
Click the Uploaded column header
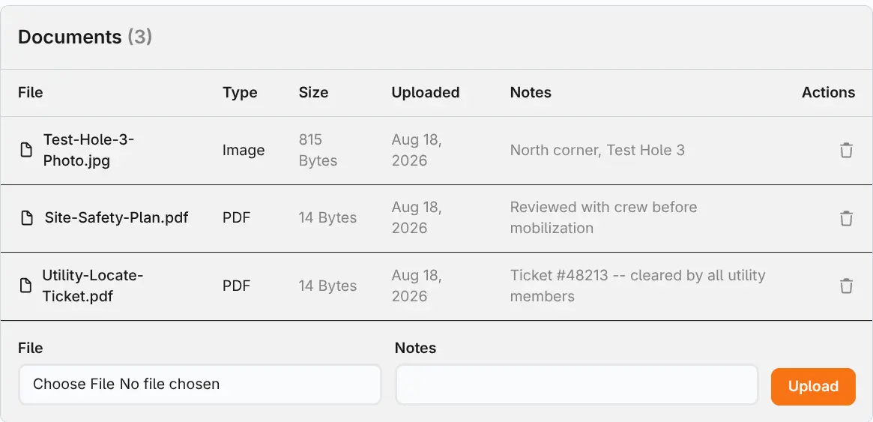coord(426,92)
